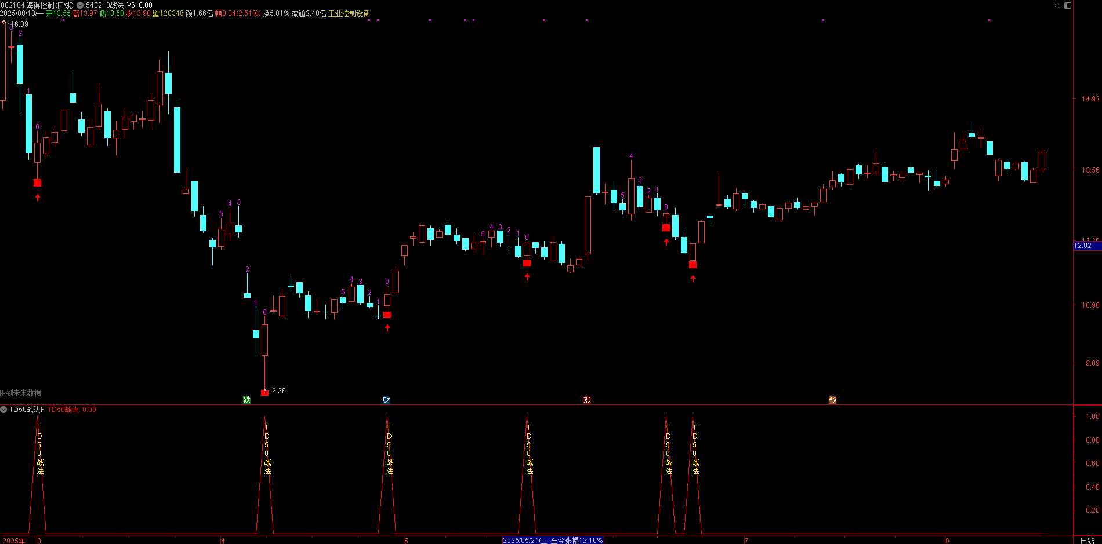Click the blue 12.02 price tag on the axis

point(1086,246)
